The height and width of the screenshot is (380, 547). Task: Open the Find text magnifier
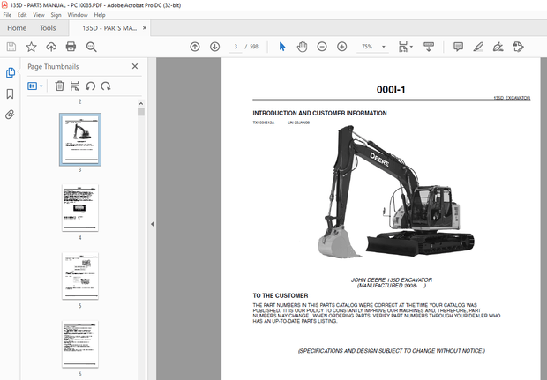92,47
